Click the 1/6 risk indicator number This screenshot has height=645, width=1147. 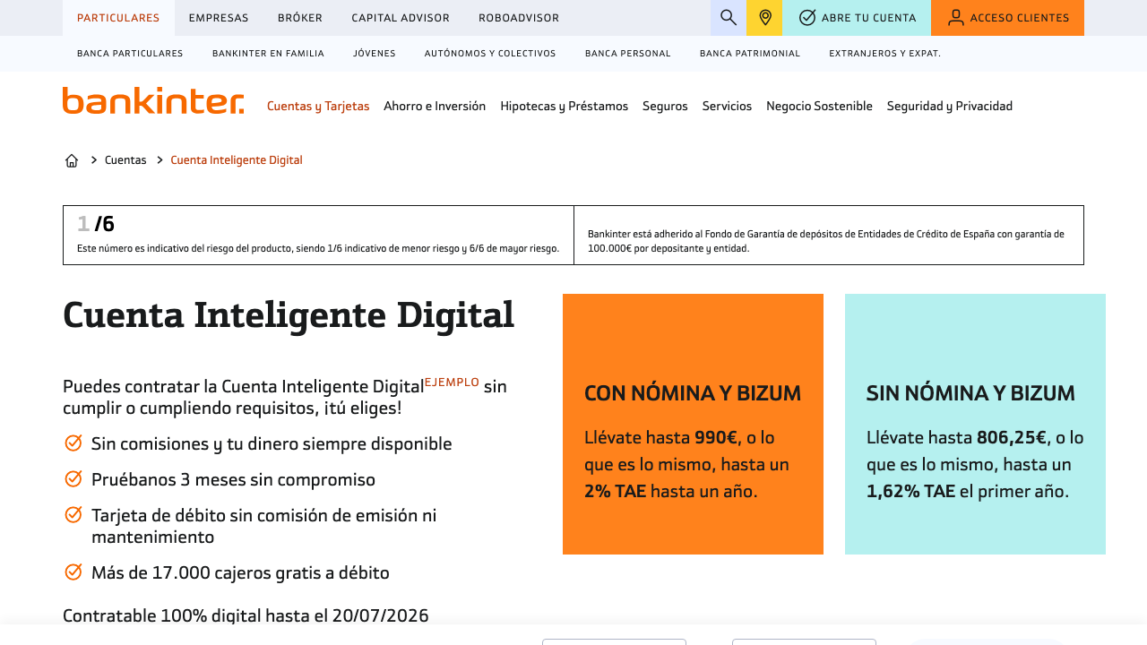[96, 224]
